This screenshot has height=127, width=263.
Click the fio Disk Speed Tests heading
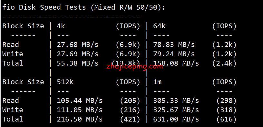[x=84, y=7]
